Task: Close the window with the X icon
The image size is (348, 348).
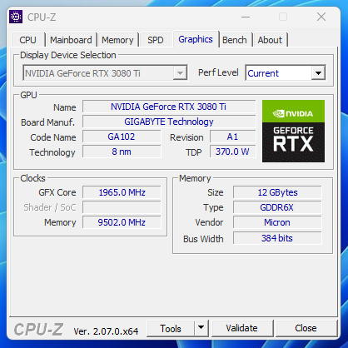Action: click(x=321, y=17)
